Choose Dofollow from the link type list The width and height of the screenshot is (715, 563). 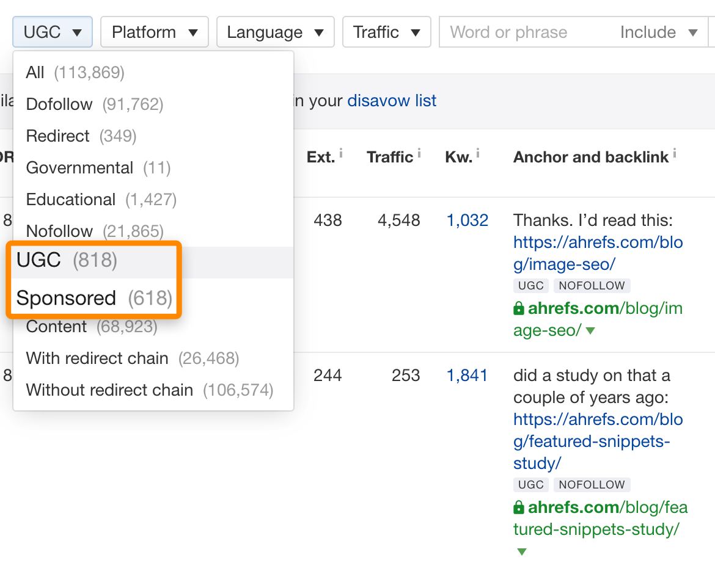59,104
